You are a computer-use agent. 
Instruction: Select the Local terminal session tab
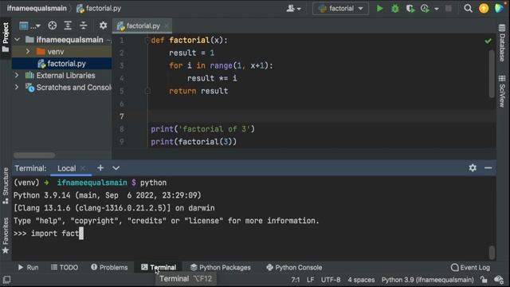click(x=67, y=168)
